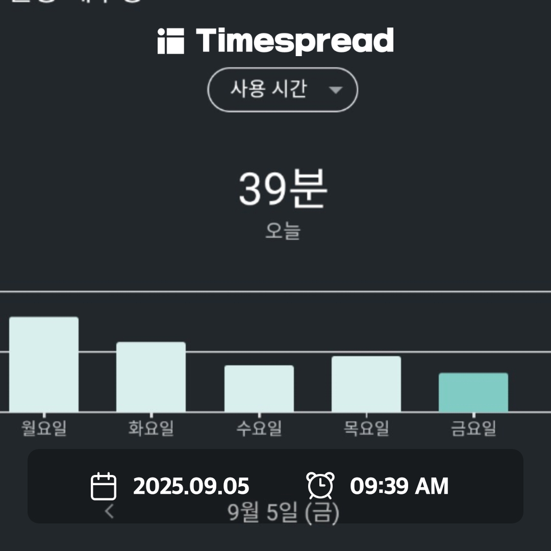The width and height of the screenshot is (551, 551).
Task: Click the 09:39 AM time text
Action: [x=399, y=486]
